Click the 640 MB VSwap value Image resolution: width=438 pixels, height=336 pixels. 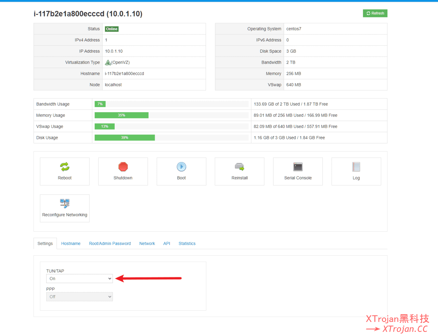[x=294, y=85]
